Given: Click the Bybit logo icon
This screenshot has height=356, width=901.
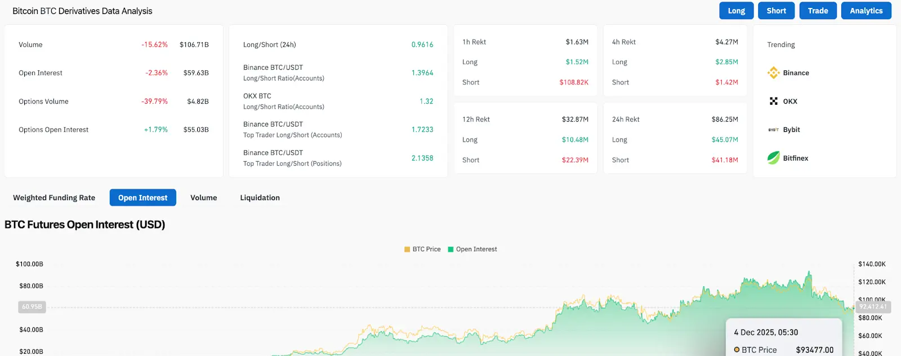Looking at the screenshot, I should pyautogui.click(x=774, y=130).
